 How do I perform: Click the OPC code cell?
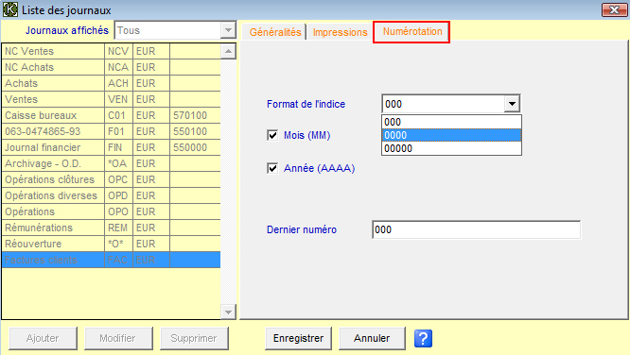(x=118, y=179)
